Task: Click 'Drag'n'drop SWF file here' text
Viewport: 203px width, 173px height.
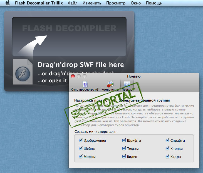Action: coord(81,65)
